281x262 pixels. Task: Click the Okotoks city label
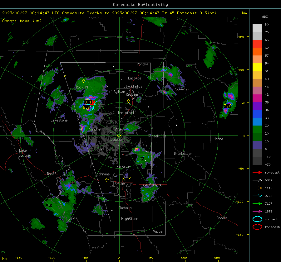tap(125, 208)
